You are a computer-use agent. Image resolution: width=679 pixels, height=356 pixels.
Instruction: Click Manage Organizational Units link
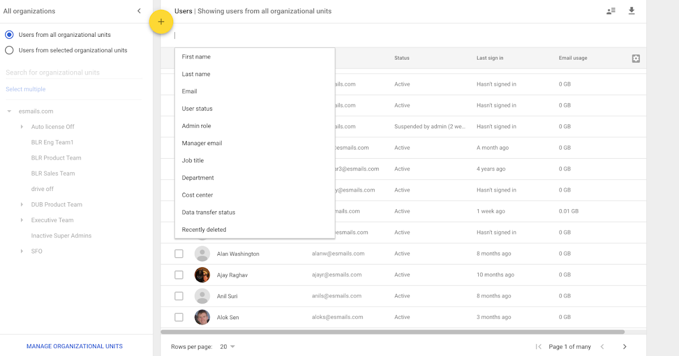click(x=75, y=346)
